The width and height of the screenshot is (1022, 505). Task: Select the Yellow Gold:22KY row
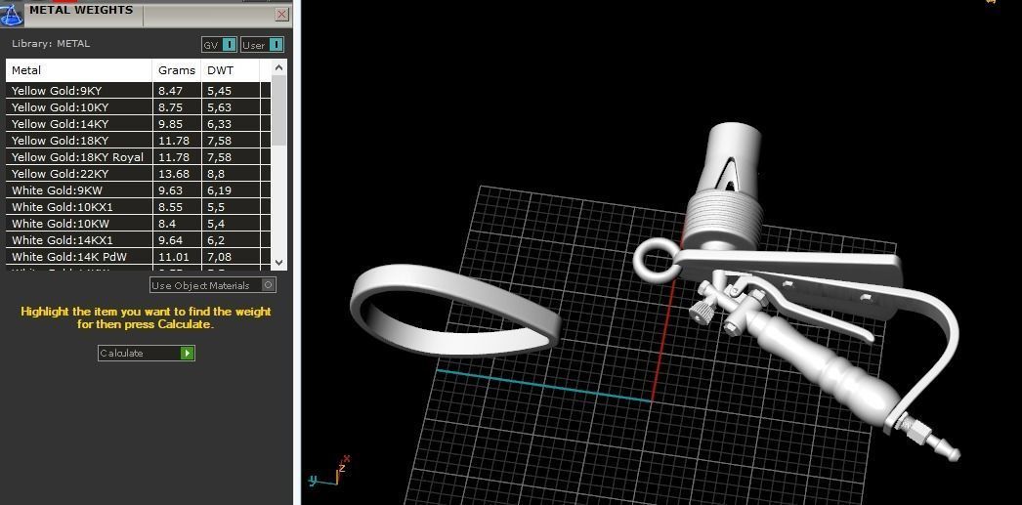pyautogui.click(x=138, y=174)
